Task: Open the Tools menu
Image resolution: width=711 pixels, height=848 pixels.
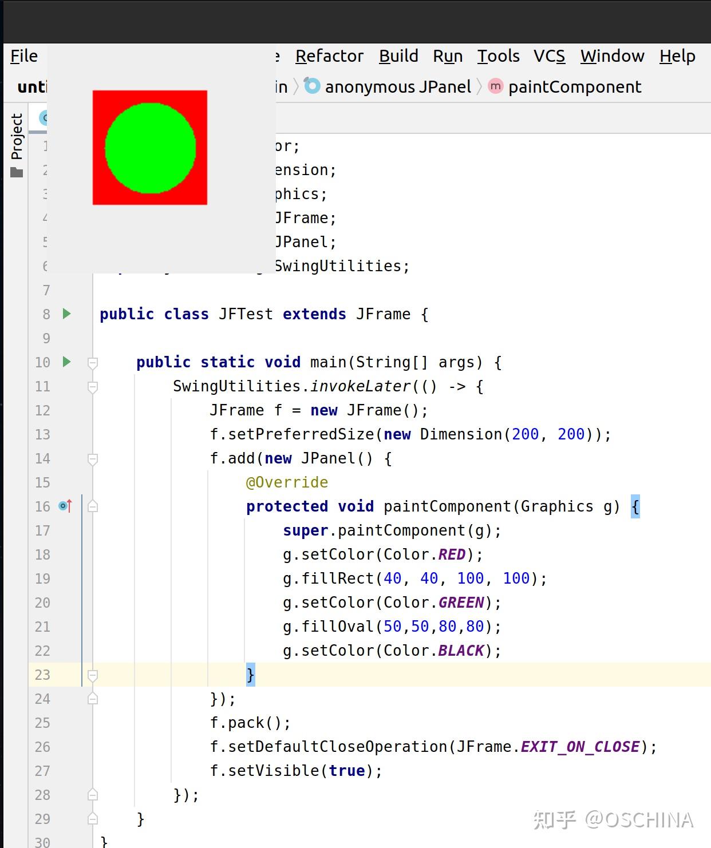Action: [x=497, y=56]
